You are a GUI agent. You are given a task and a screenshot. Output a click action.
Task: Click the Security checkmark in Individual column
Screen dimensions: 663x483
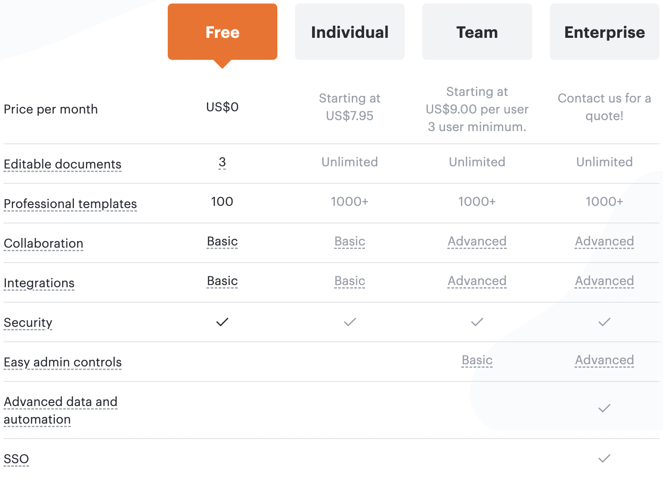tap(350, 322)
